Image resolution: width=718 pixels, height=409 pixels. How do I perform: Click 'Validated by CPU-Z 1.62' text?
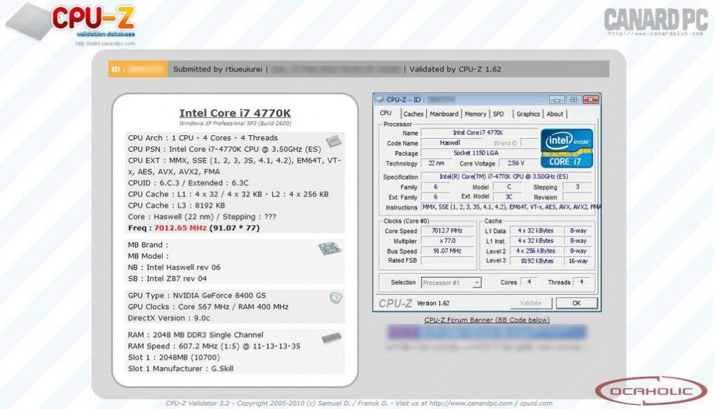[455, 69]
